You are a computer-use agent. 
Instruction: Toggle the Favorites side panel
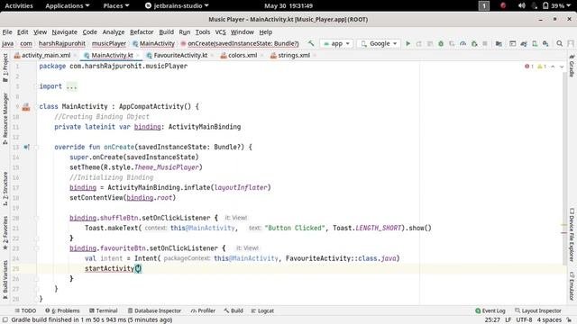[x=5, y=233]
